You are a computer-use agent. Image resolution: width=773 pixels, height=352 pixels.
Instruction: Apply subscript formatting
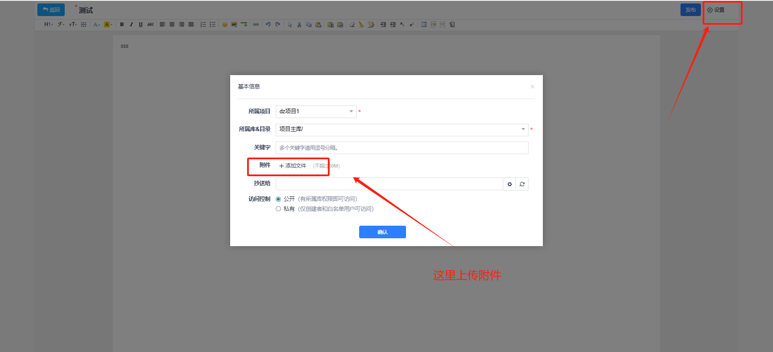(402, 25)
